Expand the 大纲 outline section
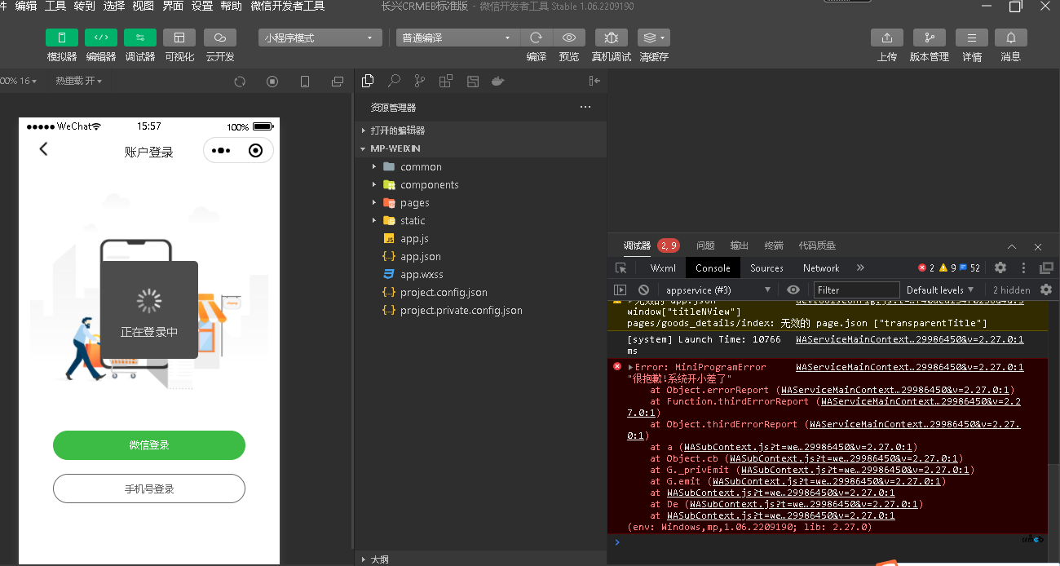This screenshot has height=566, width=1060. [480, 559]
